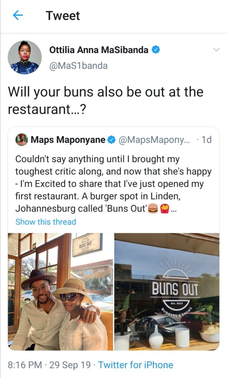Open the Twitter for iPhone link
The height and width of the screenshot is (378, 227).
pos(136,365)
